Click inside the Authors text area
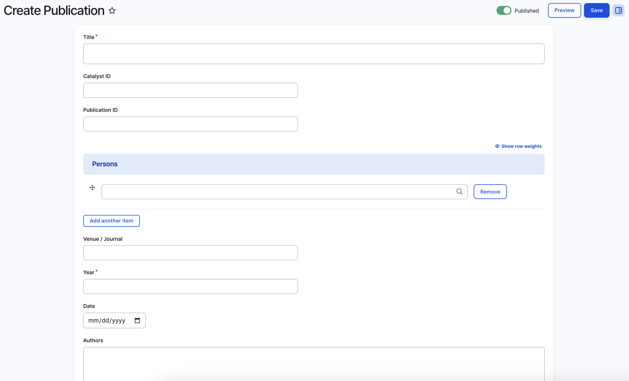Image resolution: width=629 pixels, height=381 pixels. [x=313, y=364]
